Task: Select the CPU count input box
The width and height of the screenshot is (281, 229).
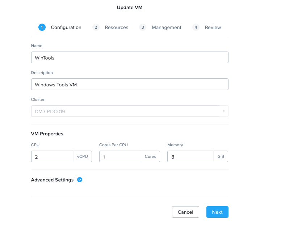Action: (x=53, y=157)
